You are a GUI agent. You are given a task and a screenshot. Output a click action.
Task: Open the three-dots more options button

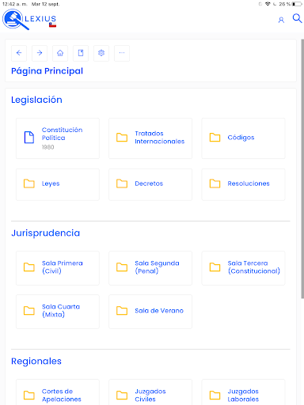pyautogui.click(x=122, y=53)
